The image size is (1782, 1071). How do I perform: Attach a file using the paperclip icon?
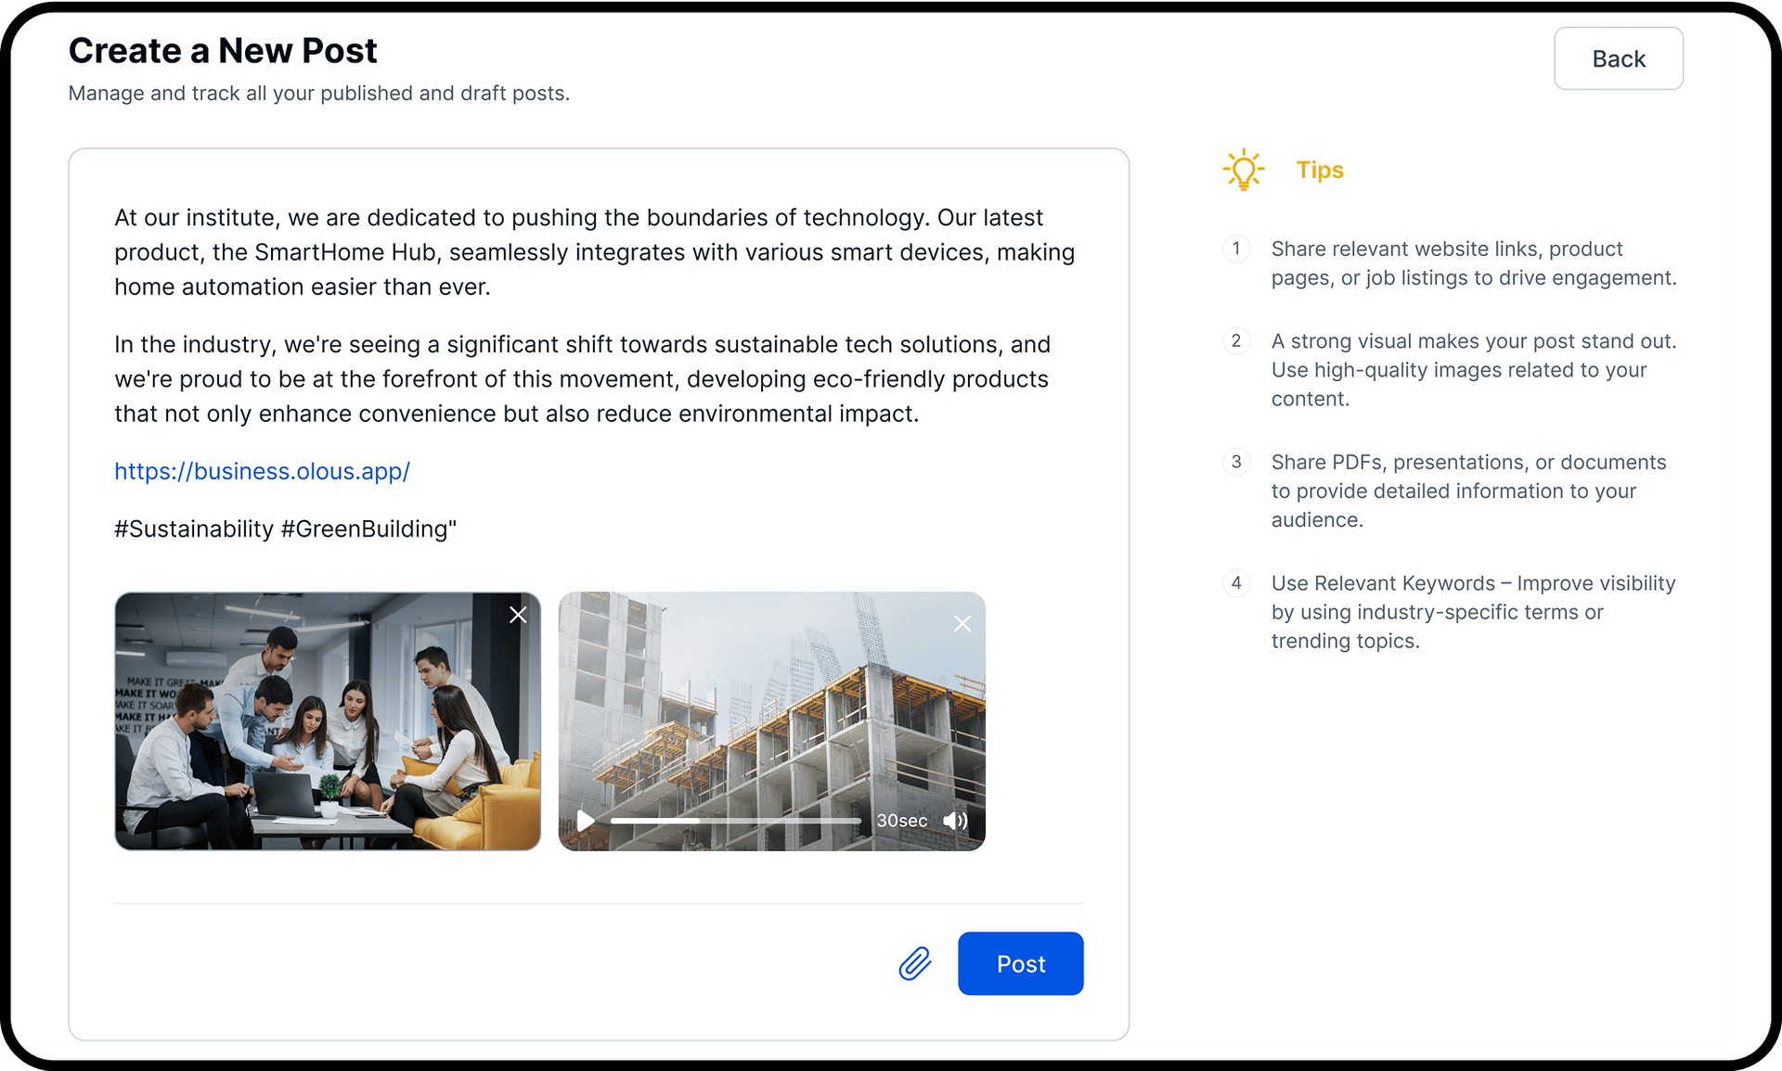[x=914, y=963]
